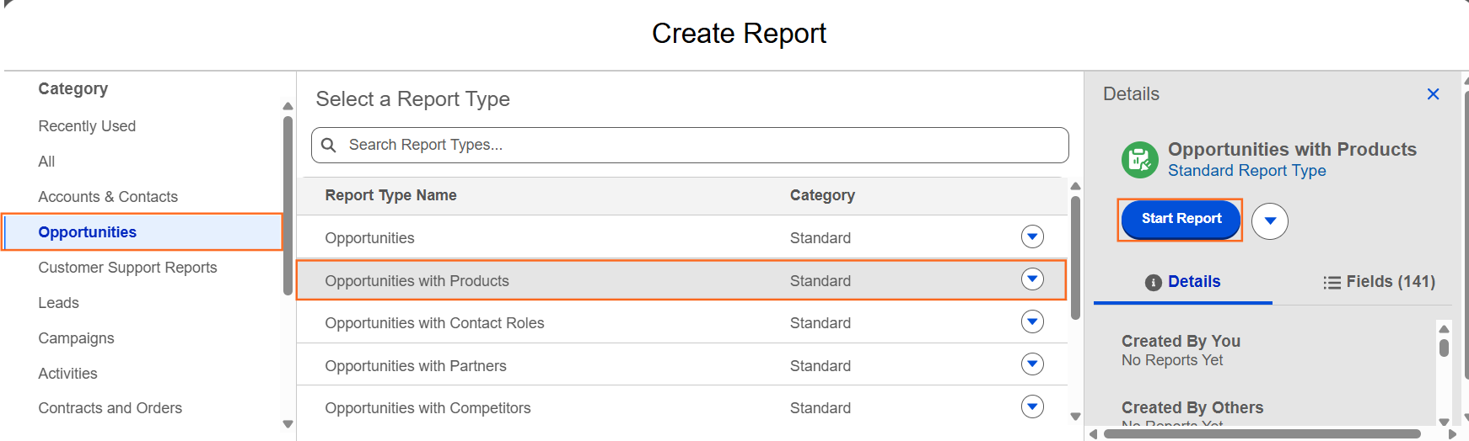1469x441 pixels.
Task: Switch to the Fields (141) tab
Action: point(1379,282)
